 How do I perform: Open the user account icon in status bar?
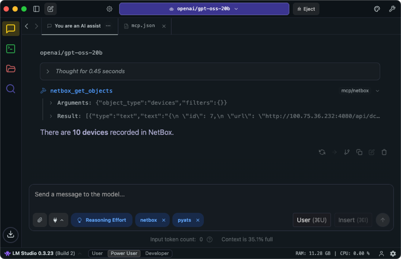point(381,253)
